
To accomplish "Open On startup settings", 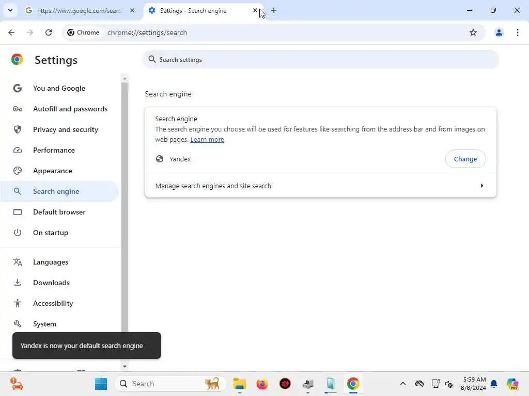I will coord(59,233).
